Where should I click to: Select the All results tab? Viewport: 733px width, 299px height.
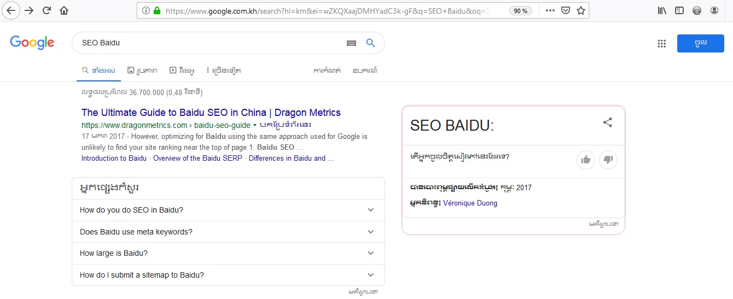coord(98,71)
